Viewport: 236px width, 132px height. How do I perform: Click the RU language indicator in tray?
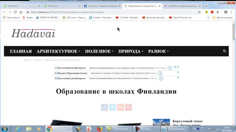coord(194,129)
